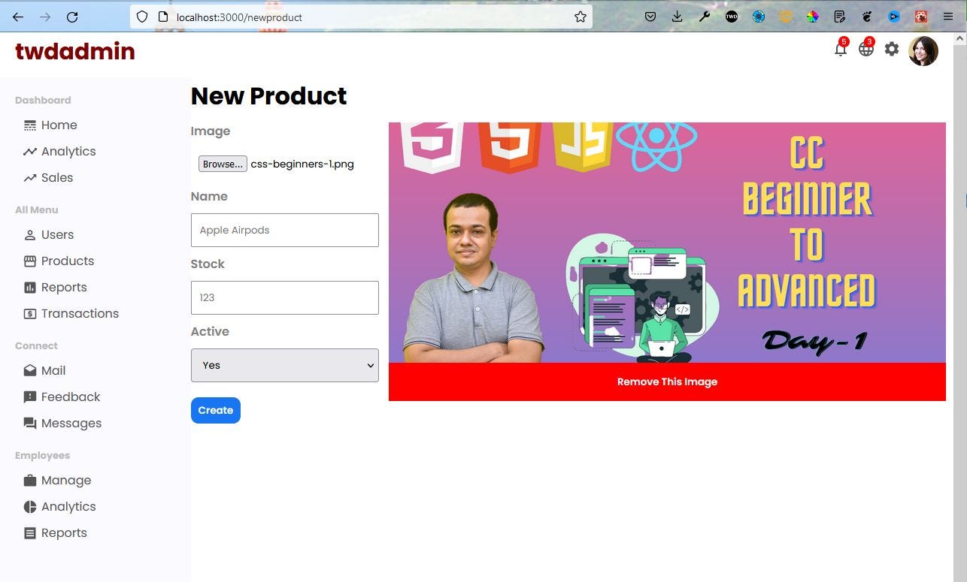Click the URL address bar
Viewport: 967px width, 582px height.
click(361, 17)
